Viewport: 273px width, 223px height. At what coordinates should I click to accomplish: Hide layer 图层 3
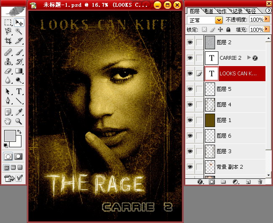(x=190, y=151)
